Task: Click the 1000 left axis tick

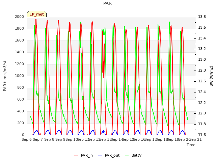Action: click(20, 76)
